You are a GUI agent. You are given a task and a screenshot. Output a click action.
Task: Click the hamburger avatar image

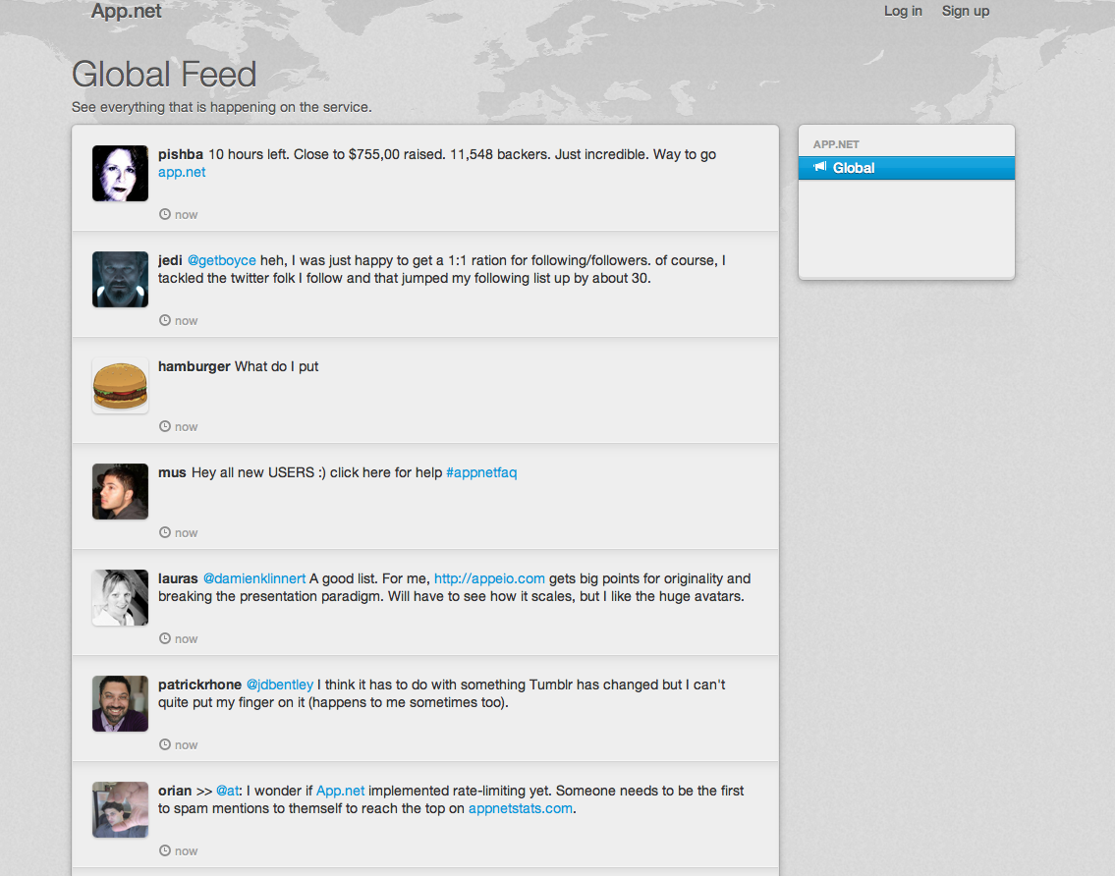click(x=120, y=385)
